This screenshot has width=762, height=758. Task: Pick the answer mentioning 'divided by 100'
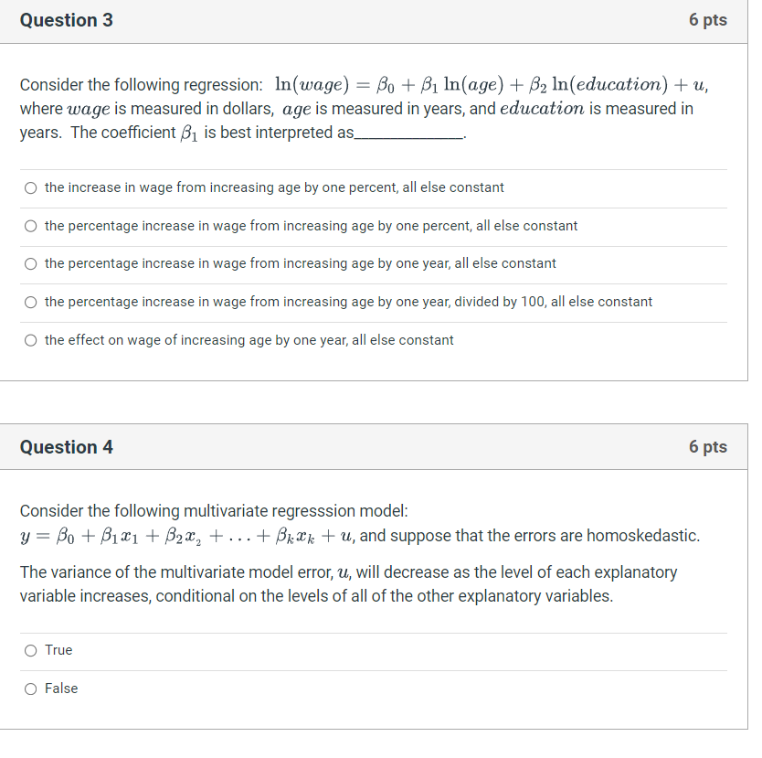pyautogui.click(x=30, y=302)
